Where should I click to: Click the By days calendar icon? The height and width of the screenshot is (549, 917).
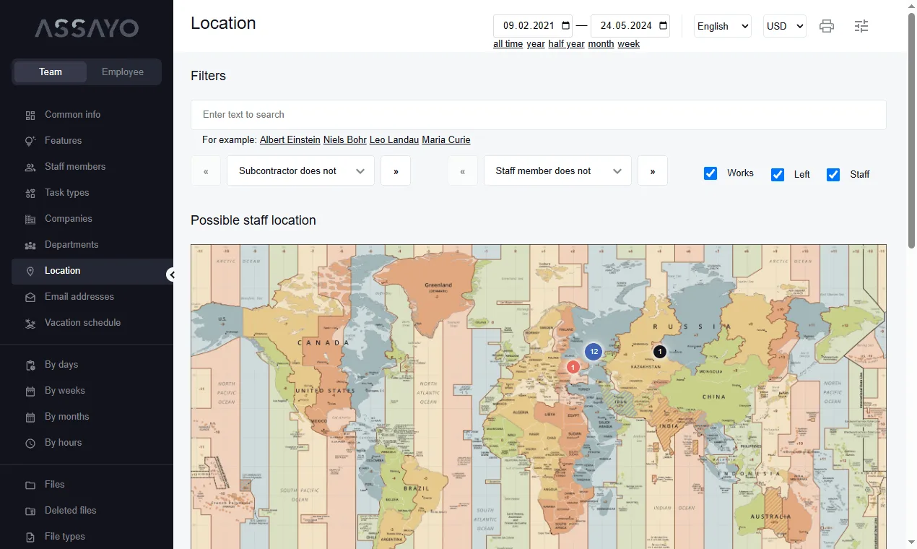coord(30,365)
